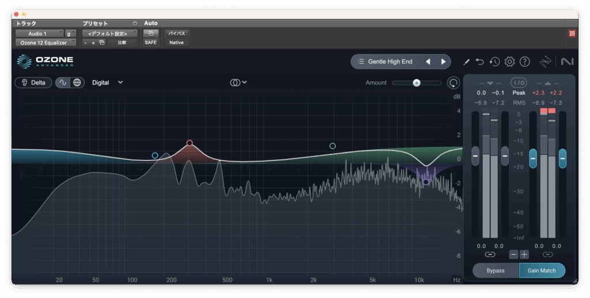Click the pencil edit icon in Ozone header
590x298 pixels.
pos(467,62)
